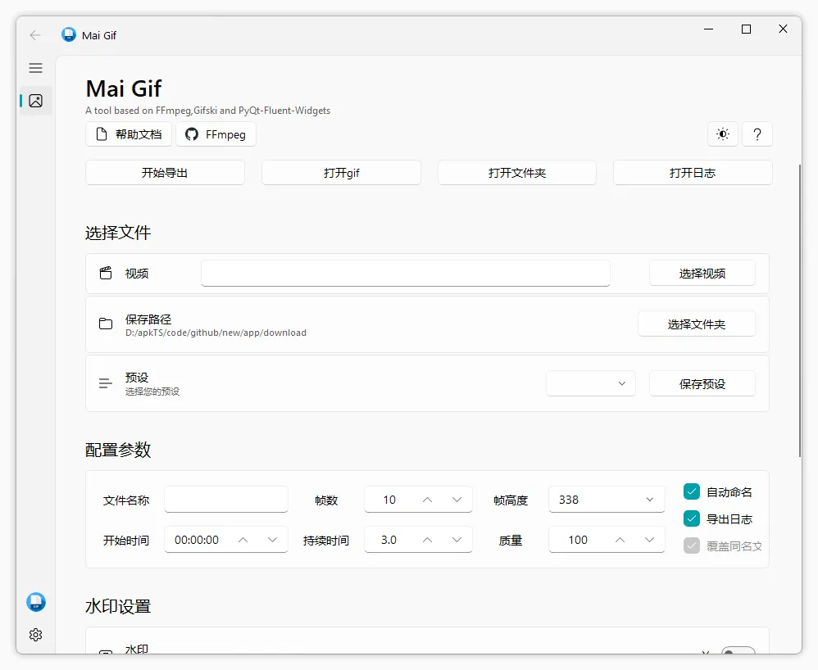Image resolution: width=818 pixels, height=670 pixels.
Task: Click the GitHub icon on the FFmpeg button
Action: pos(190,134)
